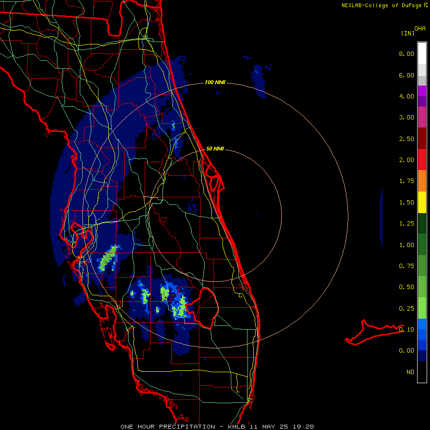This screenshot has width=430, height=430.
Task: Click the ONE HOUR PRECIPITATION title text
Action: [x=168, y=427]
